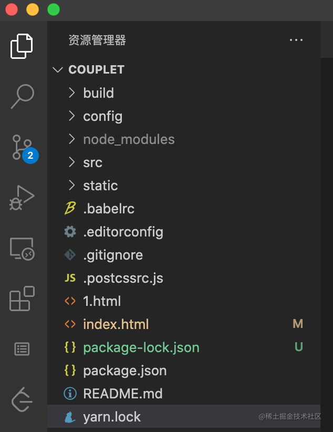Open README.md in the editor
Image resolution: width=333 pixels, height=432 pixels.
[x=123, y=394]
